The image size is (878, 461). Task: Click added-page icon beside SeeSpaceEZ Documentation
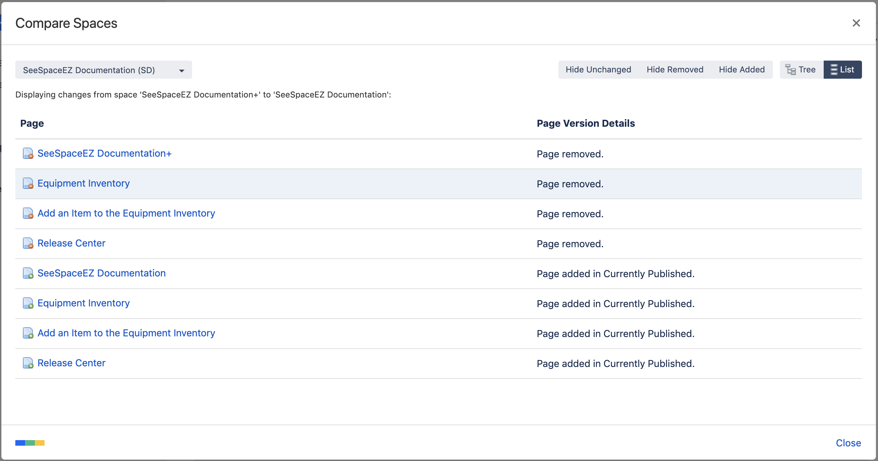[28, 273]
